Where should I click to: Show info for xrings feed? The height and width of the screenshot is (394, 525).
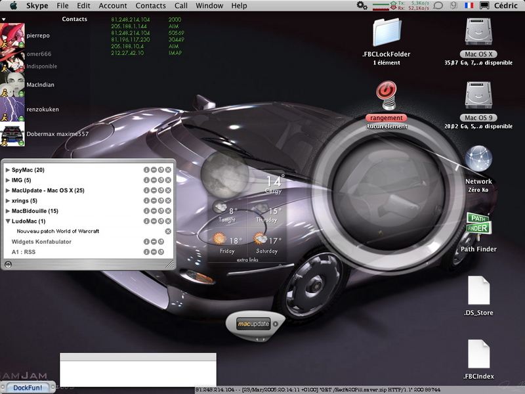tap(146, 201)
